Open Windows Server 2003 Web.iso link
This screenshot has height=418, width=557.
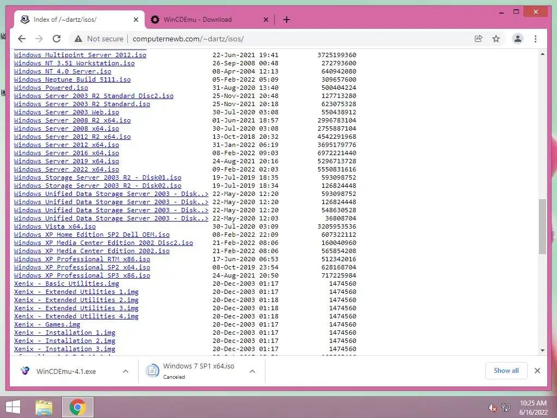(66, 112)
